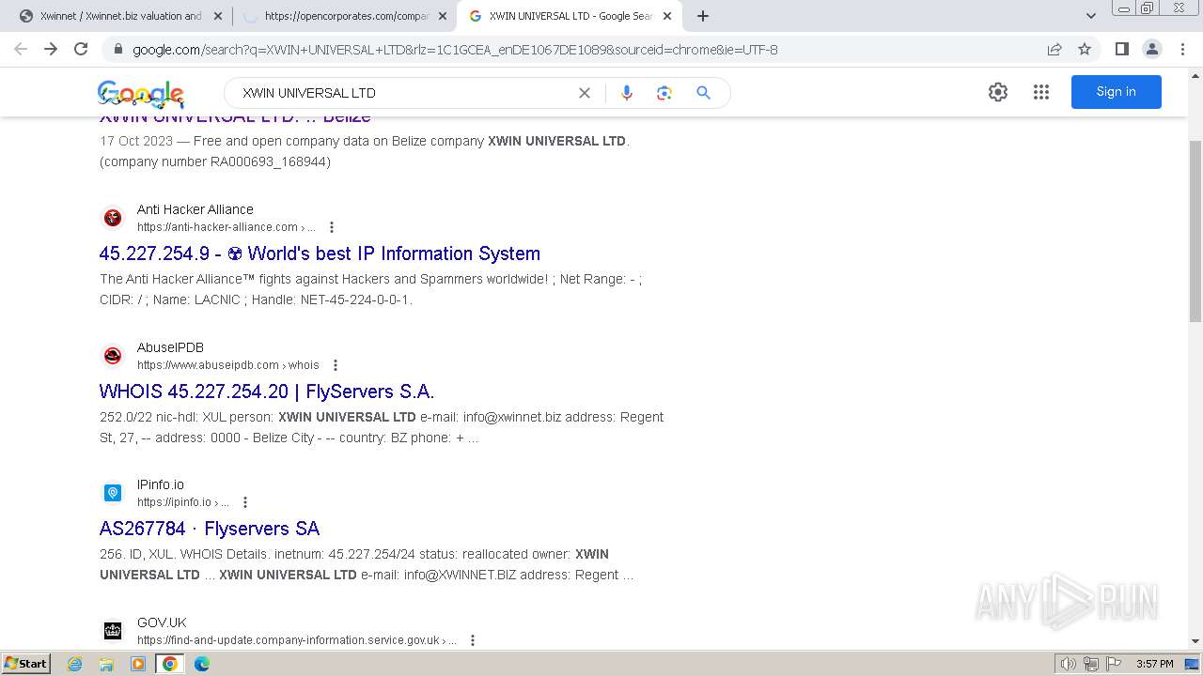
Task: Click ipinfo.io URL breadcrumb
Action: (x=182, y=502)
